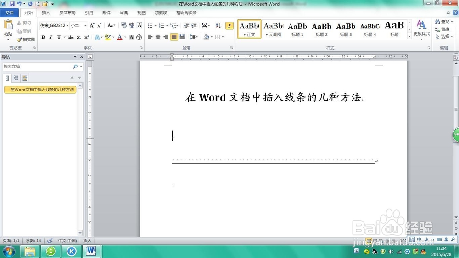Select the Format Painter tool
This screenshot has height=258, width=459.
coord(26,39)
